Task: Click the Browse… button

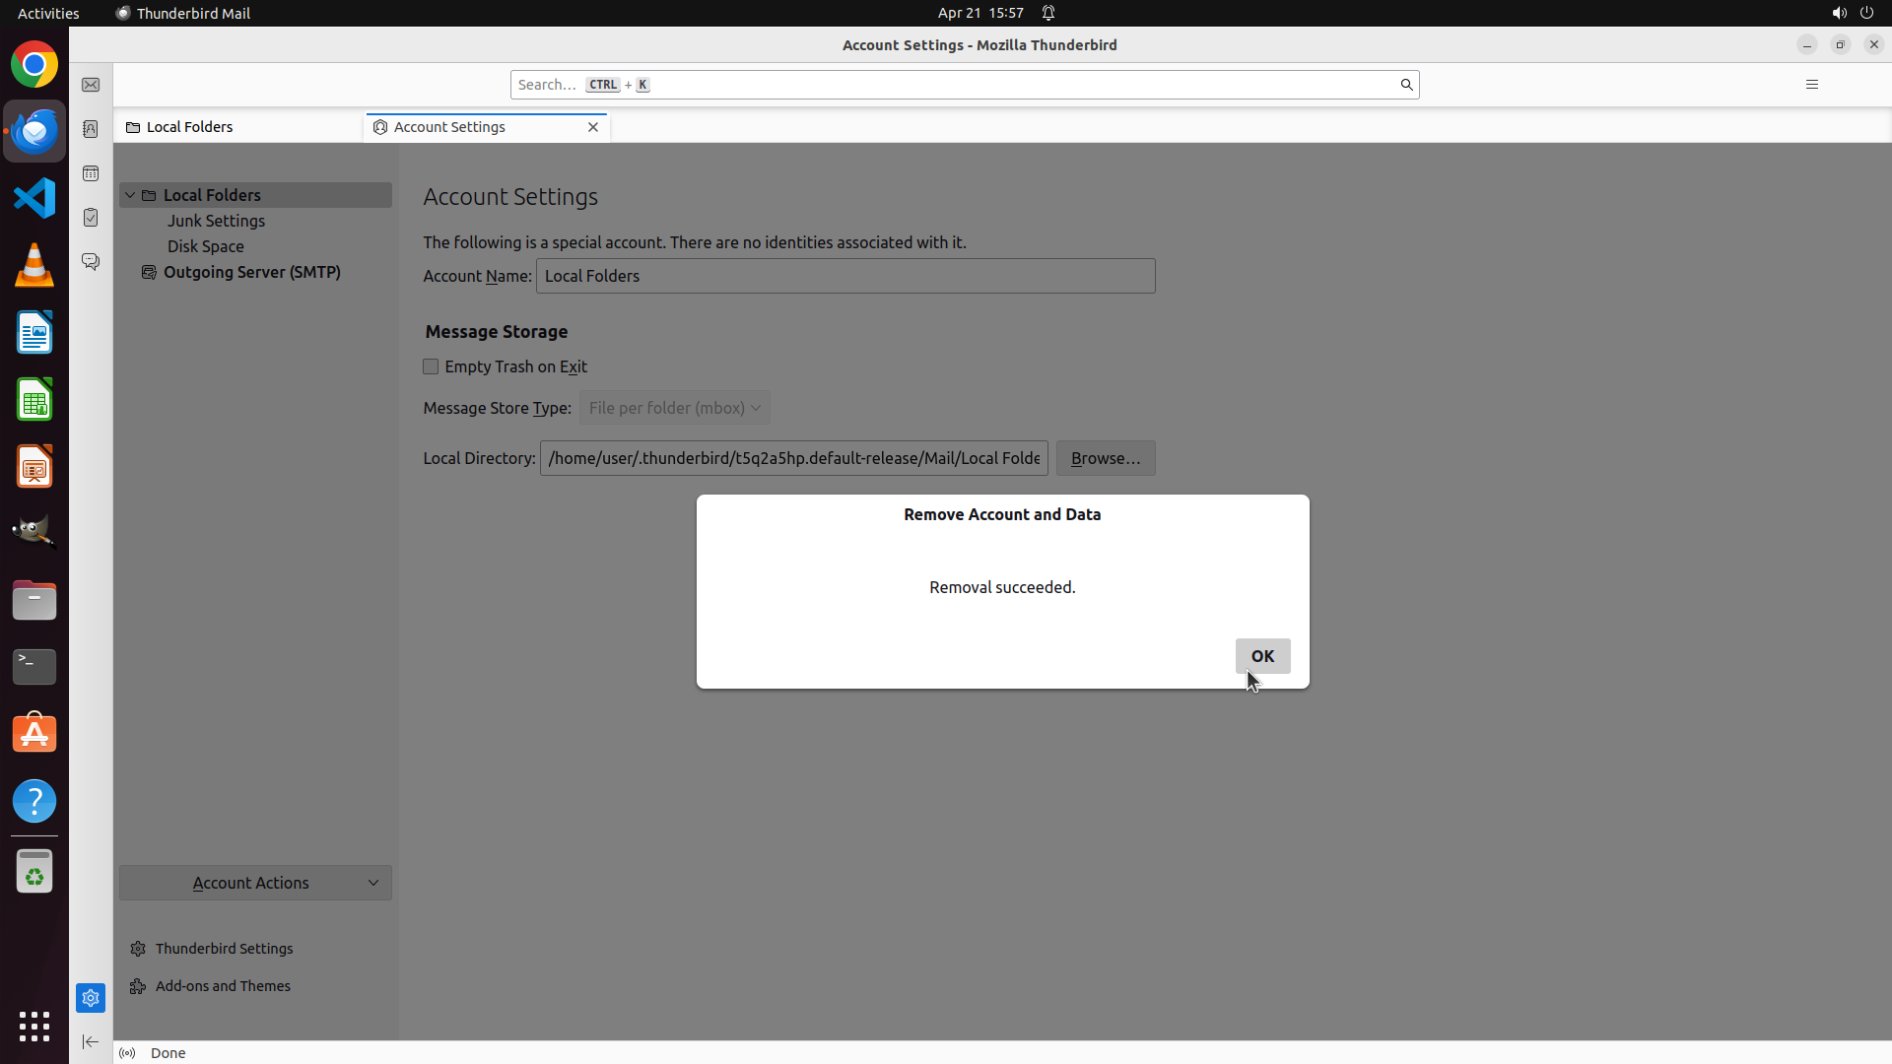Action: [x=1105, y=458]
